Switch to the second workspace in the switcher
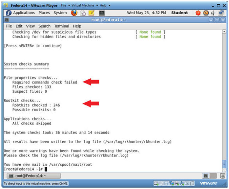 pyautogui.click(x=213, y=176)
